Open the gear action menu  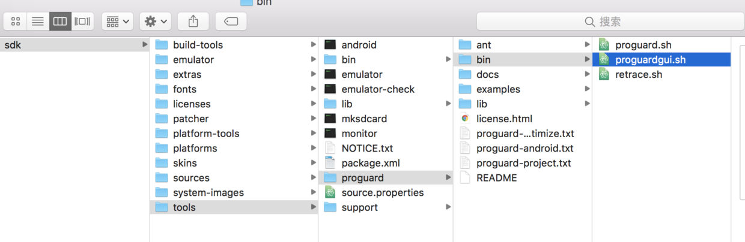[x=156, y=21]
